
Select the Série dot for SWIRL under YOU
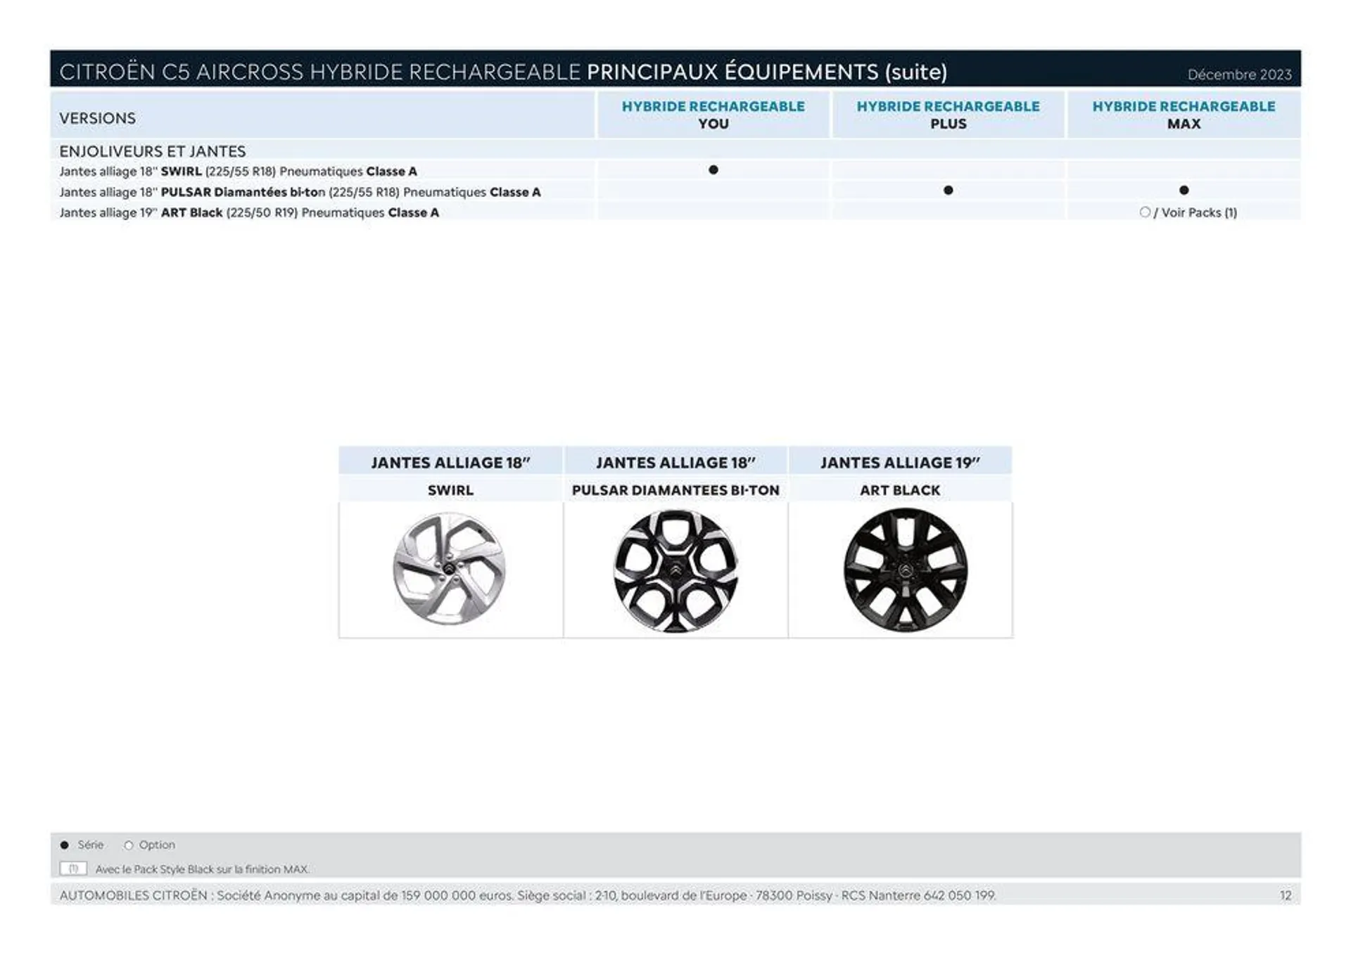[x=713, y=169]
